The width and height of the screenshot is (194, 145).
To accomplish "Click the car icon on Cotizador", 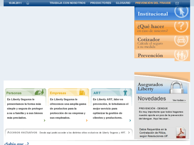I will (181, 41).
